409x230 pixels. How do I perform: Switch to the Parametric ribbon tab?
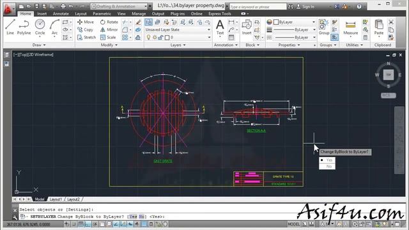(102, 13)
